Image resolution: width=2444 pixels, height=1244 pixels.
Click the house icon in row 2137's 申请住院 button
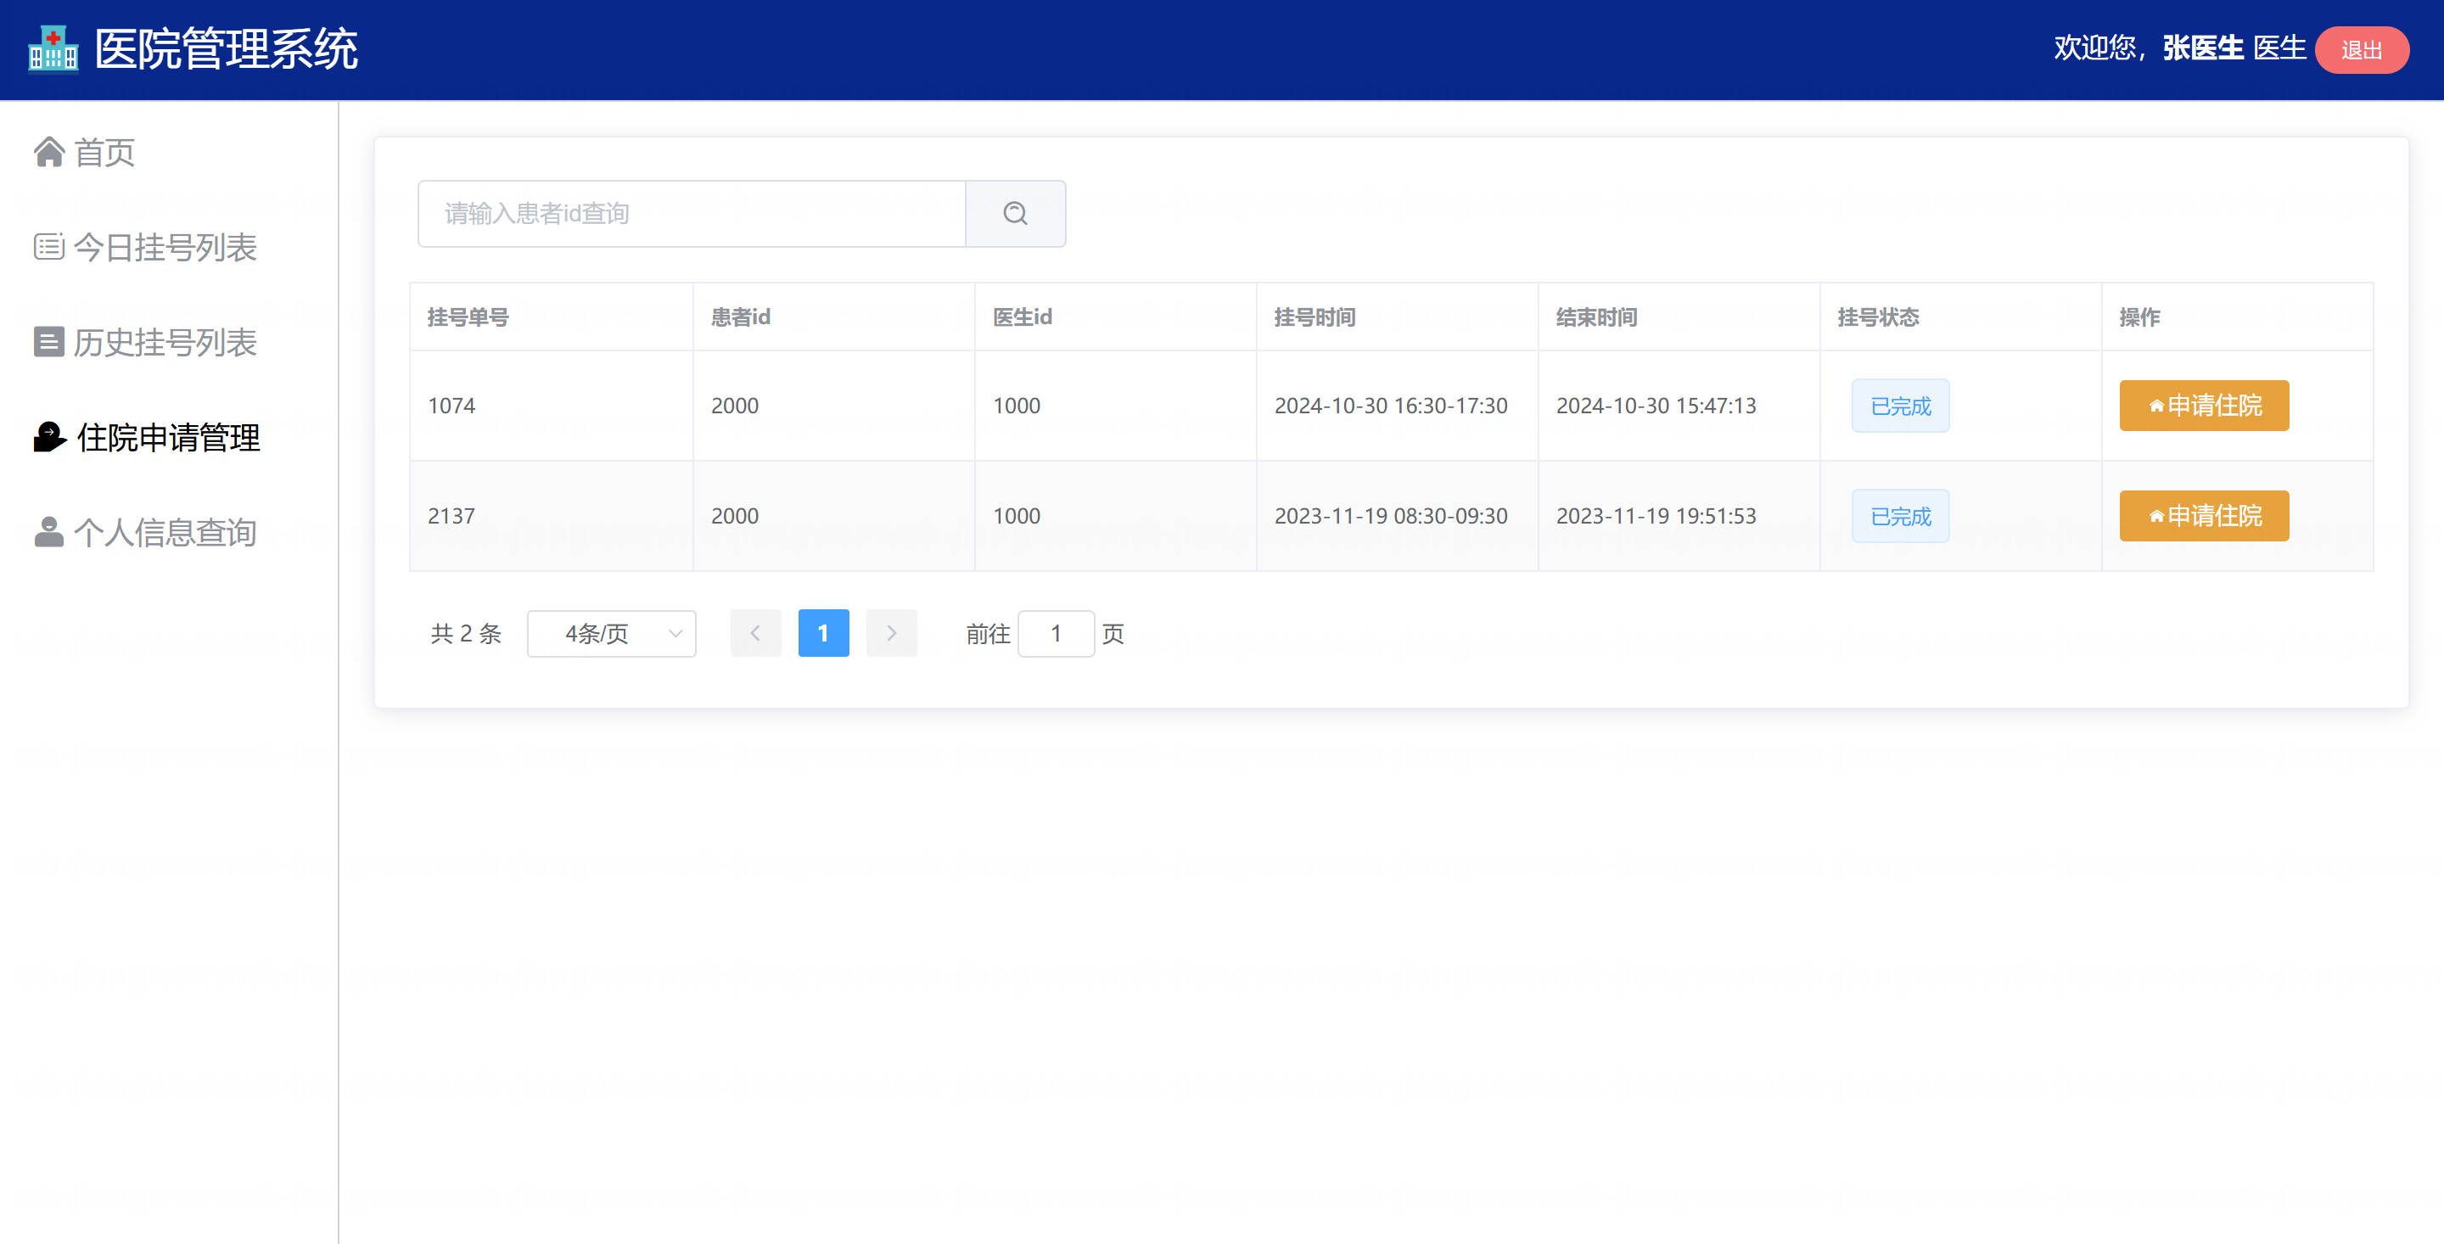point(2156,516)
